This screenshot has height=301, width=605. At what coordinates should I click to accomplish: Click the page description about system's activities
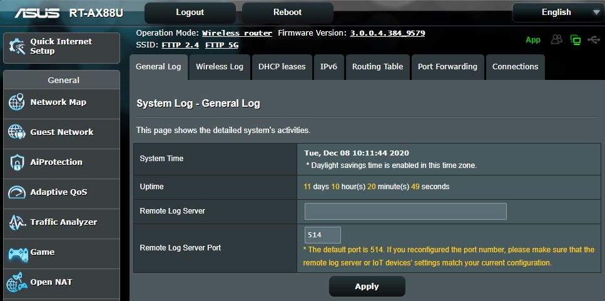coord(223,131)
